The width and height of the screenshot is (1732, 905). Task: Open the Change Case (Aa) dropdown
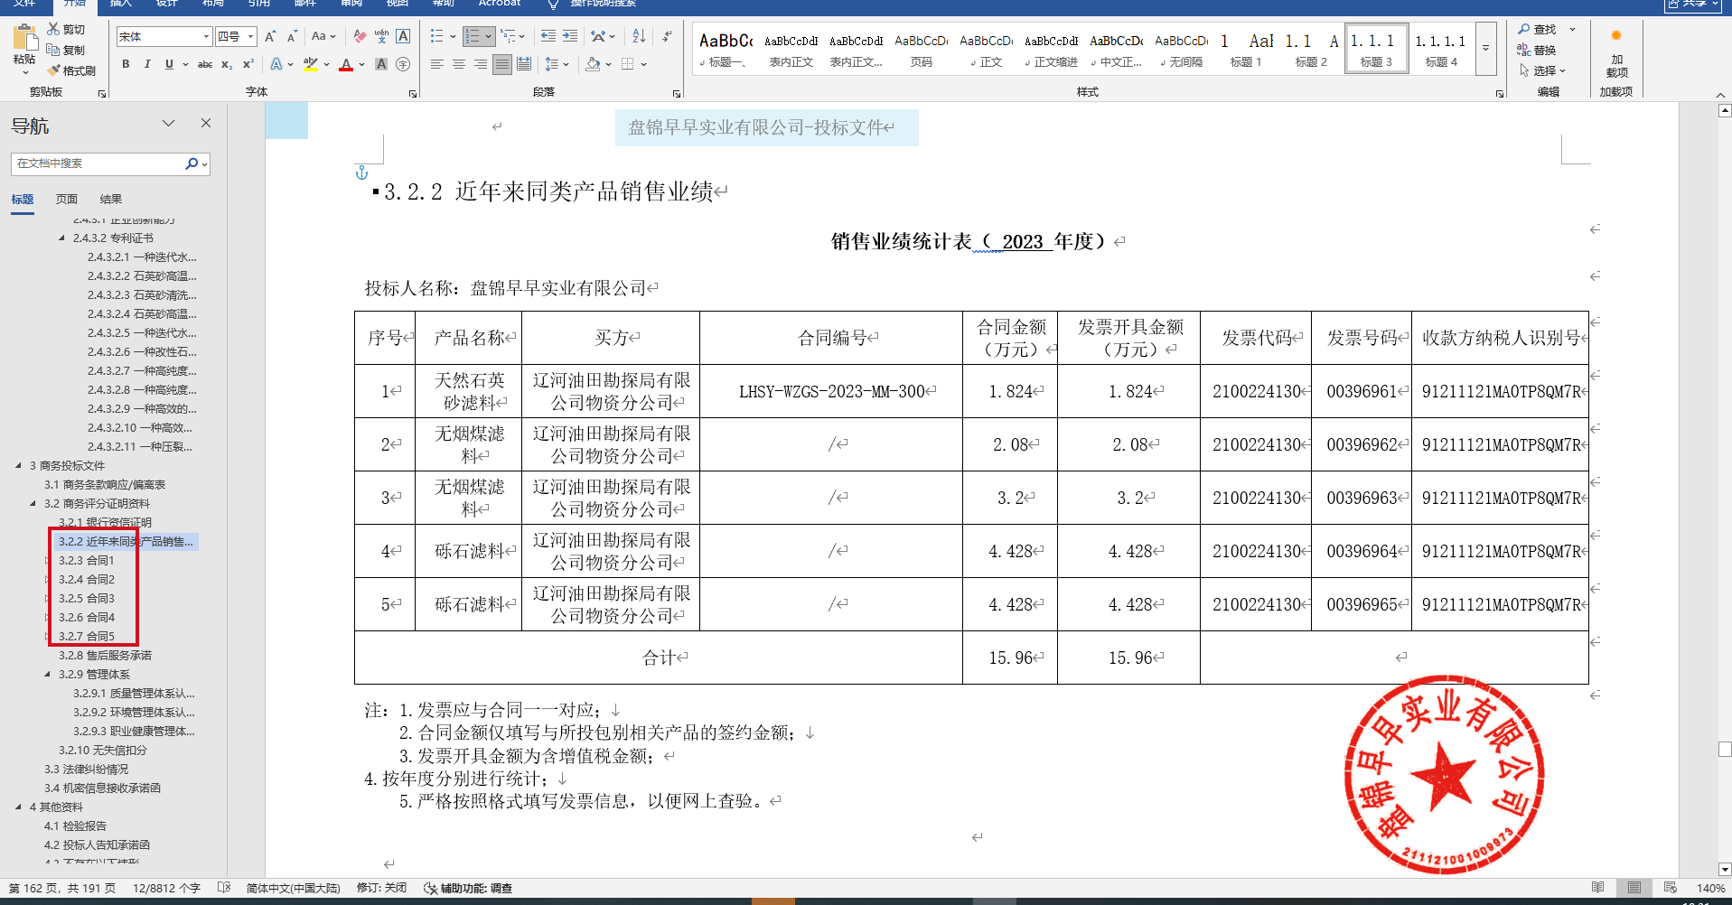[323, 36]
